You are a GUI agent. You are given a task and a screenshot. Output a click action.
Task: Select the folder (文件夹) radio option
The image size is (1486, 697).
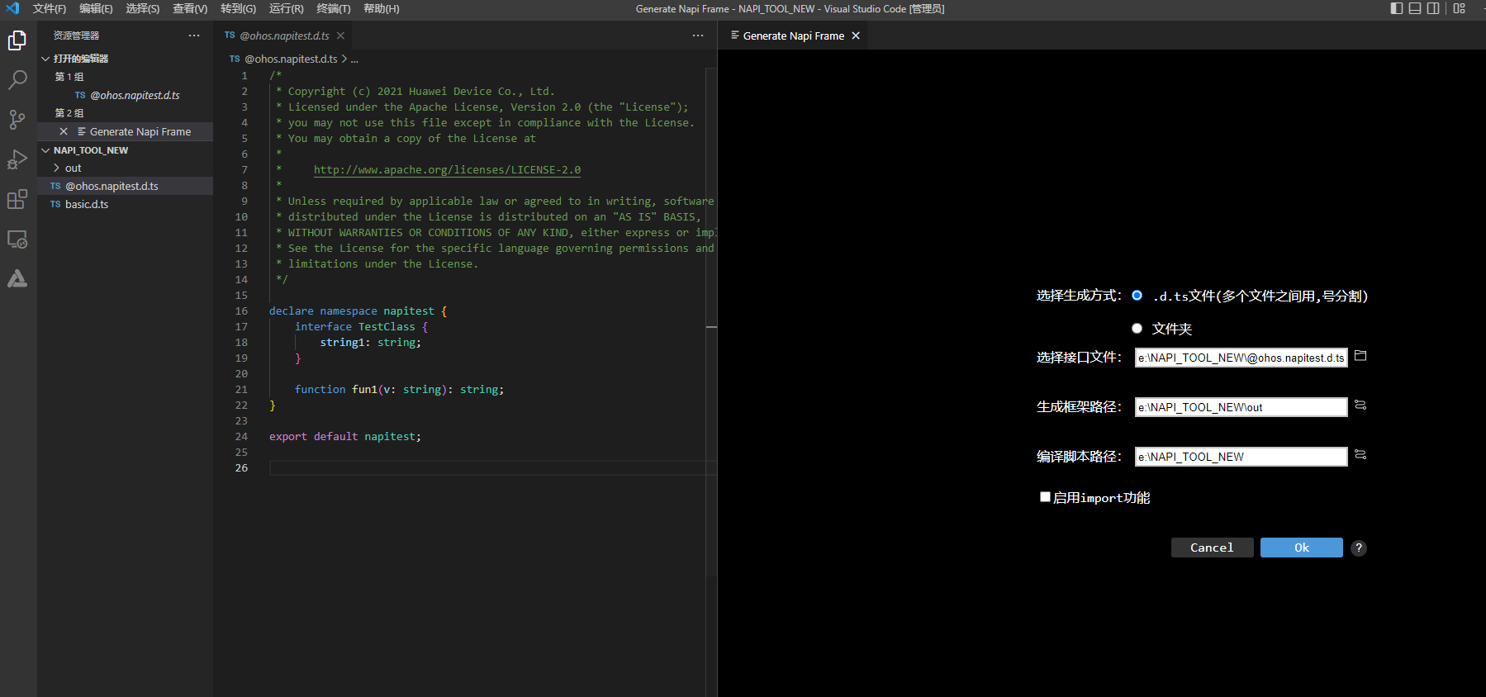click(1137, 329)
